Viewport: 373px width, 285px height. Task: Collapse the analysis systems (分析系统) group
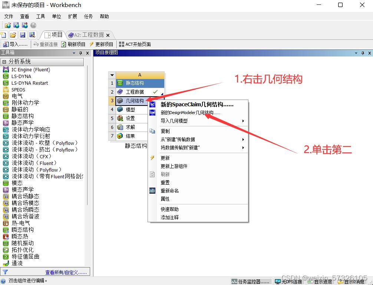4,62
